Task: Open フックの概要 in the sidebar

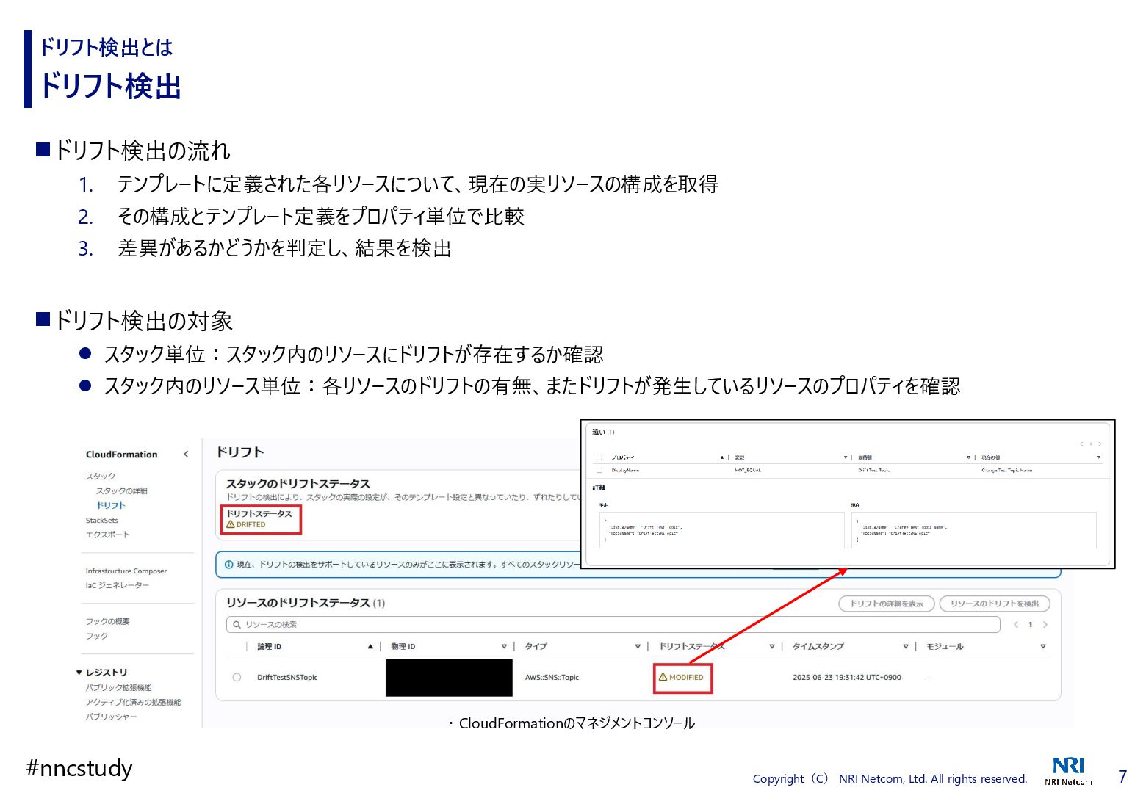Action: click(108, 622)
